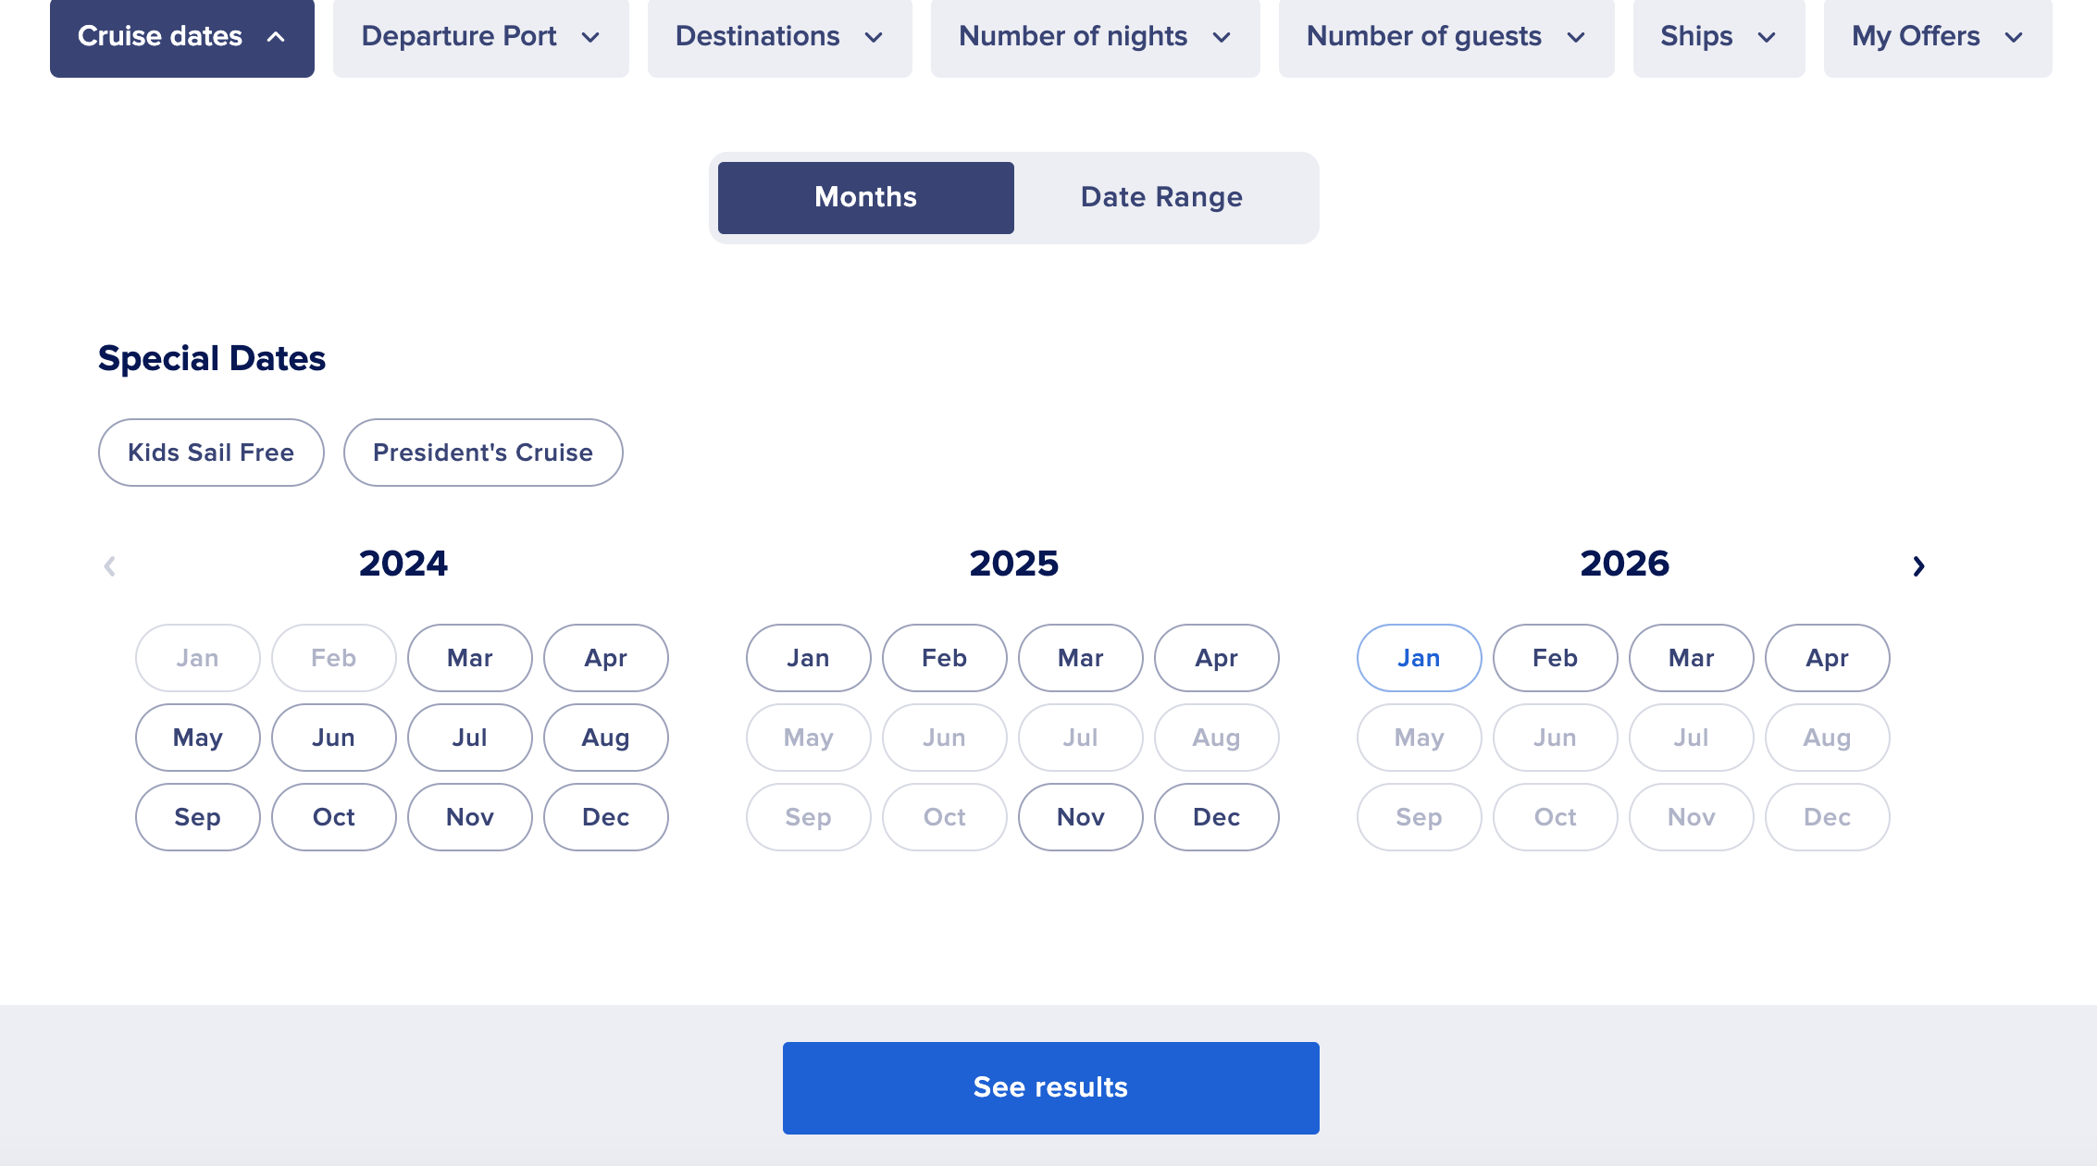
Task: Expand the Destinations filter
Action: (780, 37)
